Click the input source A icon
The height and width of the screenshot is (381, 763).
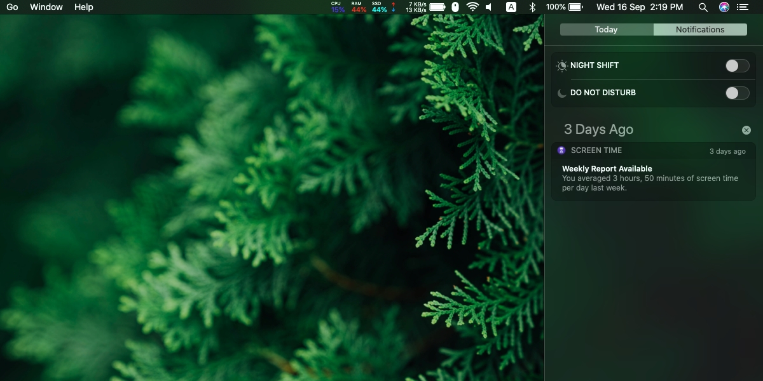point(511,7)
